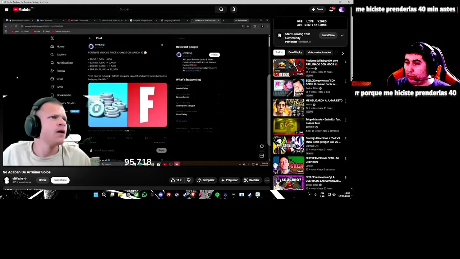Open Gramajo Reacciona Cell VS thumbnail
The width and height of the screenshot is (460, 259).
click(x=289, y=145)
